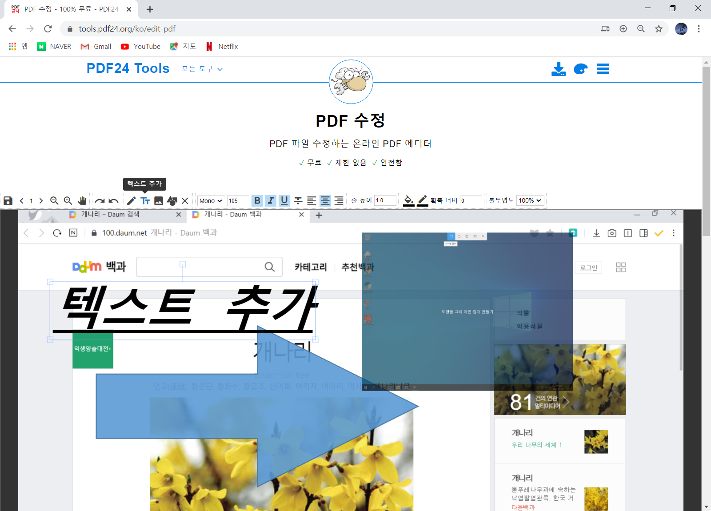Open the Gmail bookmark
The image size is (711, 511).
pyautogui.click(x=96, y=47)
